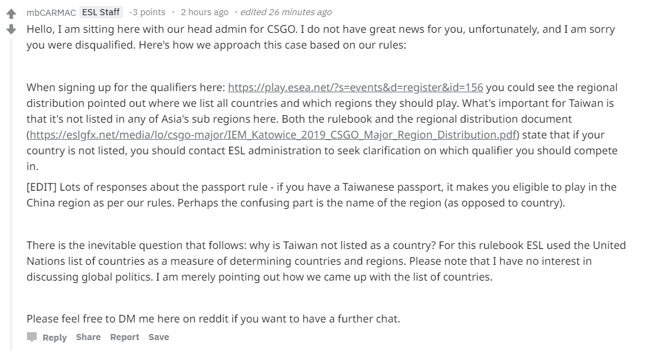
Task: Click the 'edited 26 minutes ago' label
Action: pyautogui.click(x=286, y=12)
